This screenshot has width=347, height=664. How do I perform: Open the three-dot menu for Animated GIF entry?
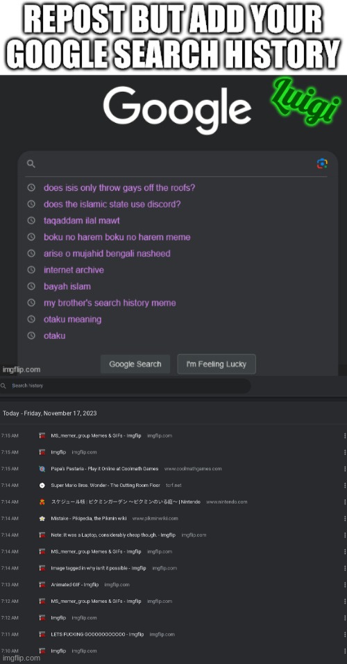tap(346, 584)
